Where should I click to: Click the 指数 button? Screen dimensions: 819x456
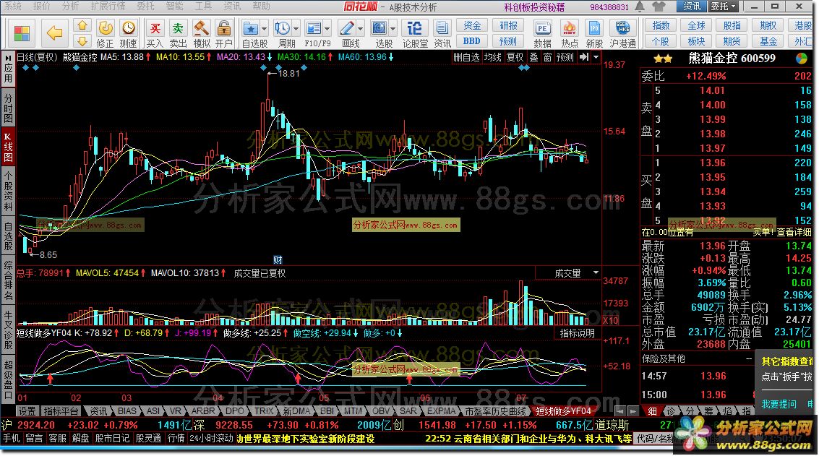coord(661,25)
